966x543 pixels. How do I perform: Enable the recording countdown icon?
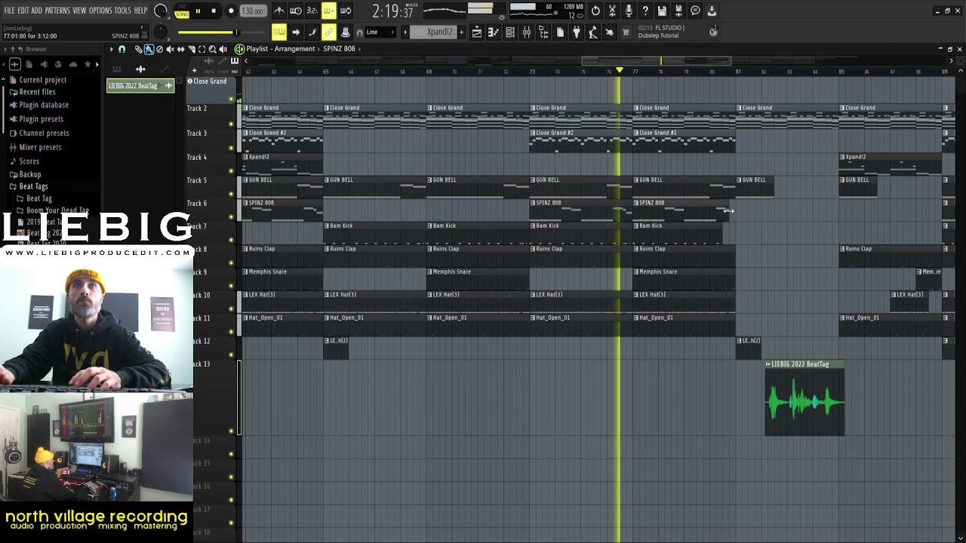click(x=312, y=11)
